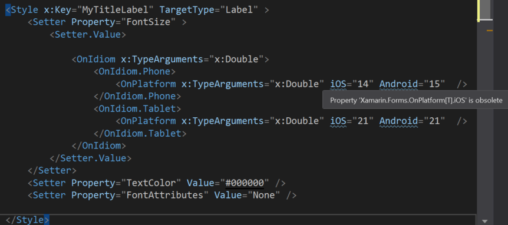Viewport: 508px width, 225px height.
Task: Click the obsolete property tooltip
Action: 415,100
